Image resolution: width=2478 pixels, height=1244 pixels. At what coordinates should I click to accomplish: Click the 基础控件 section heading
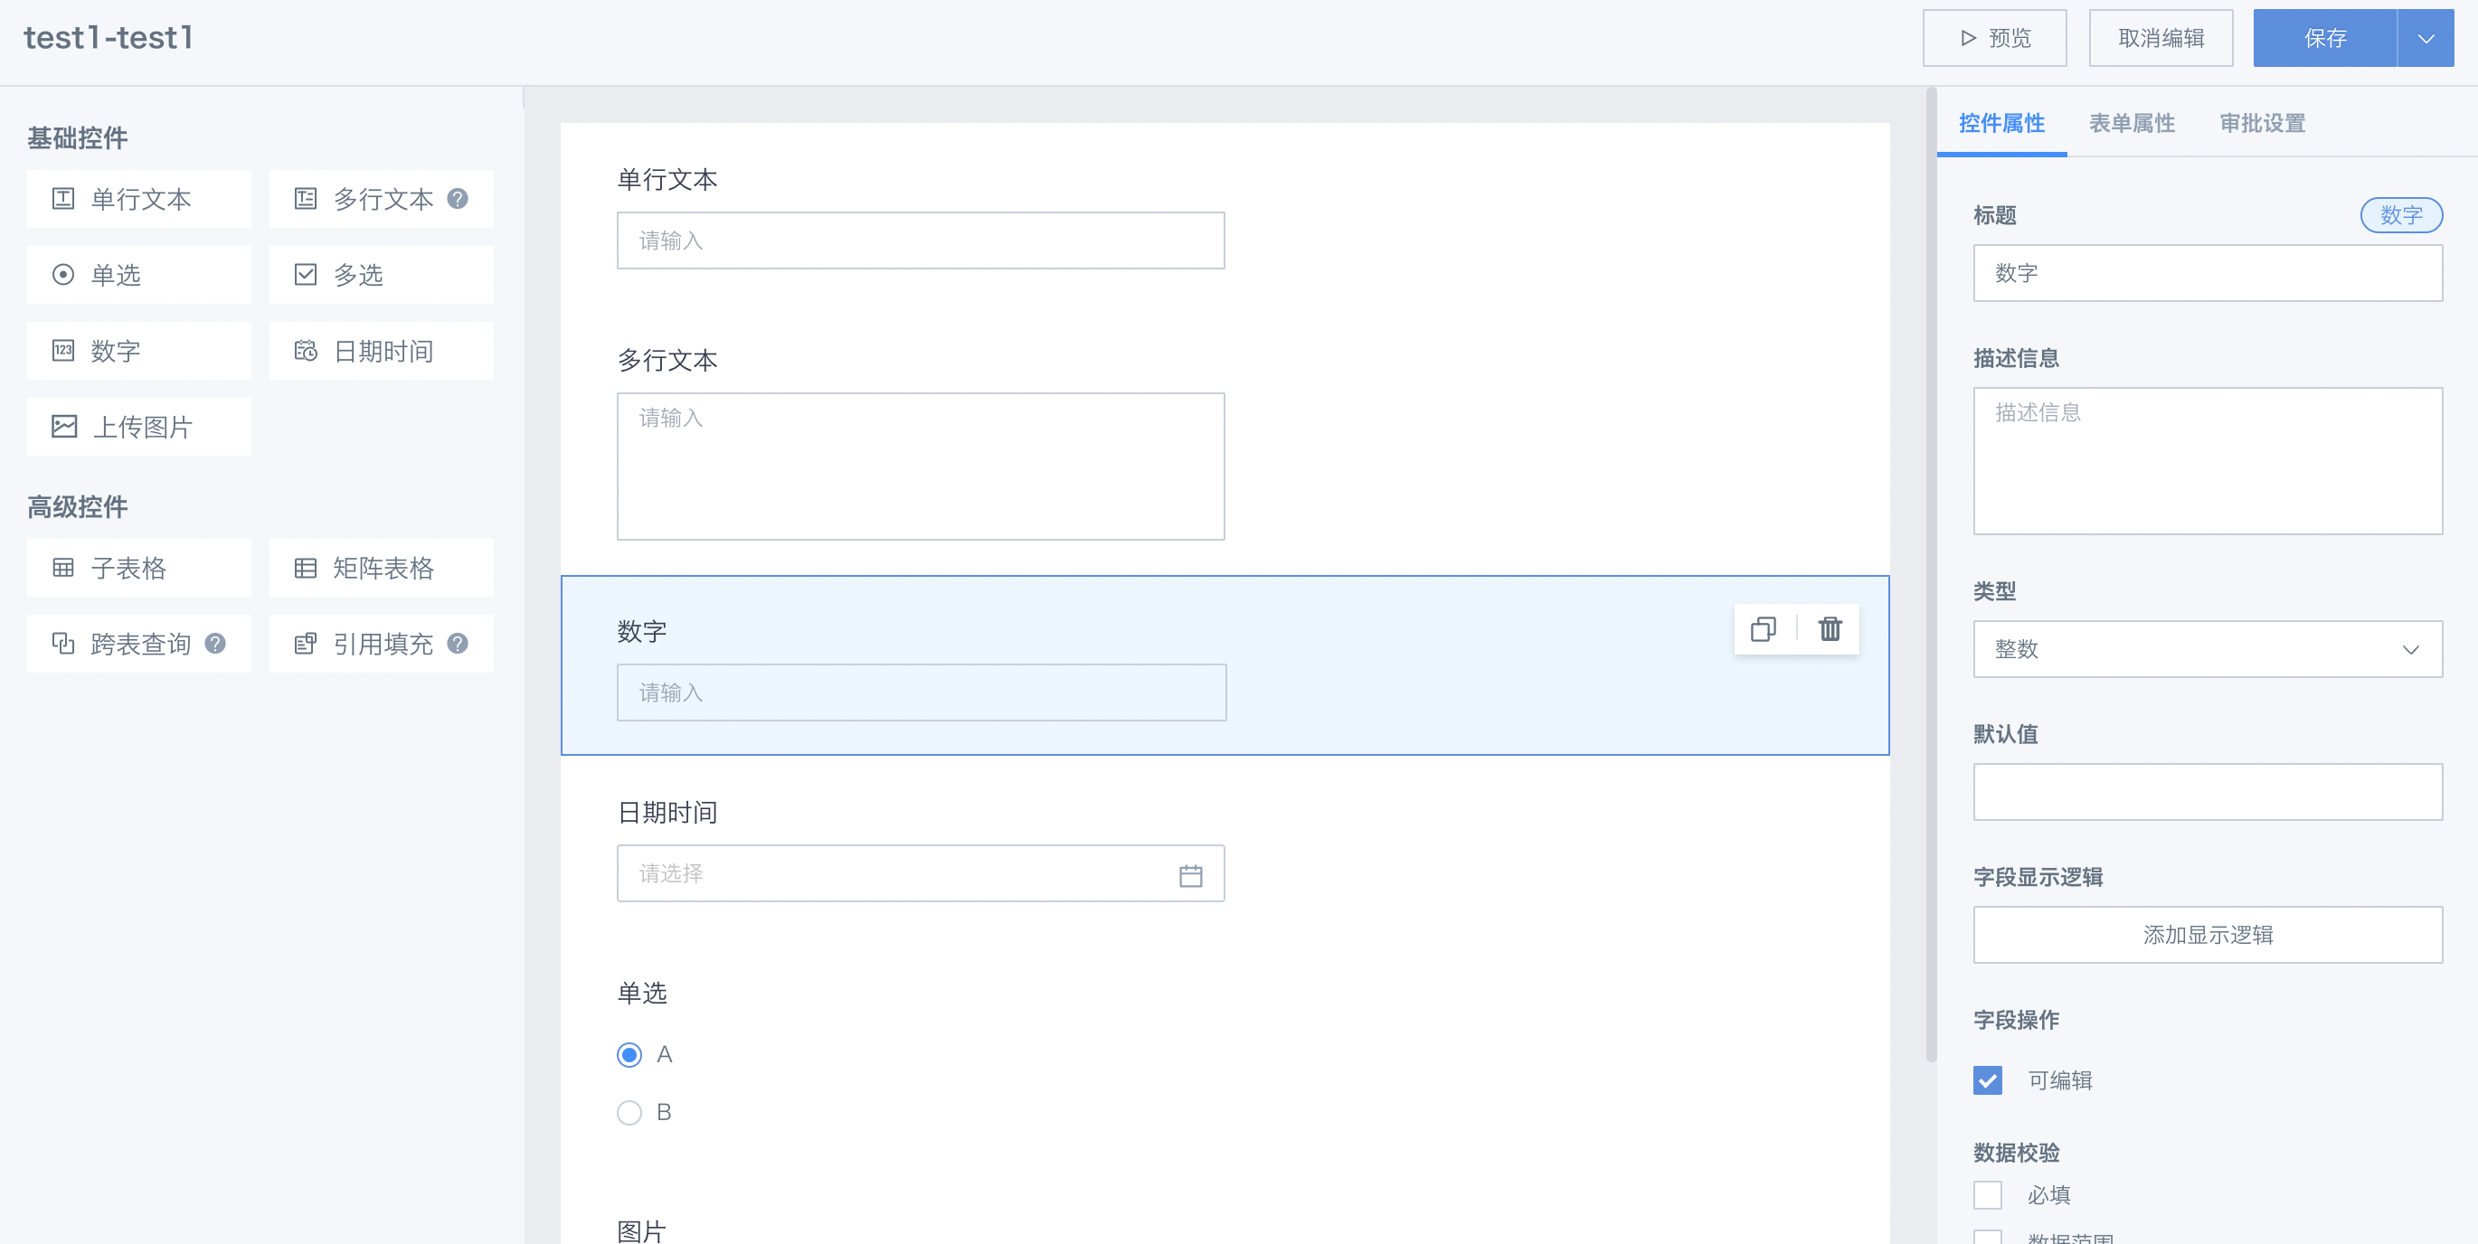(77, 138)
